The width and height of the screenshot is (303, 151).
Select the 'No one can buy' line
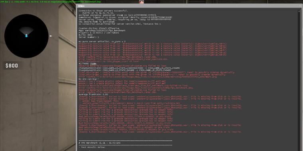pos(89,79)
